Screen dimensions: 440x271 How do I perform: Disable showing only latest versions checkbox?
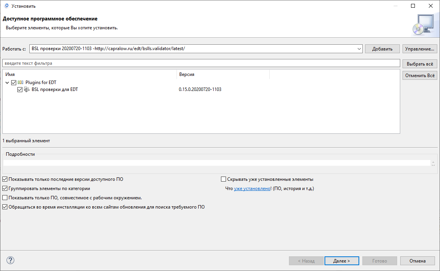tap(5, 179)
